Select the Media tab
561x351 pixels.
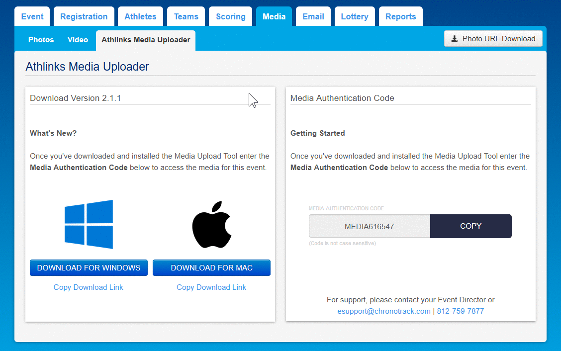coord(274,16)
